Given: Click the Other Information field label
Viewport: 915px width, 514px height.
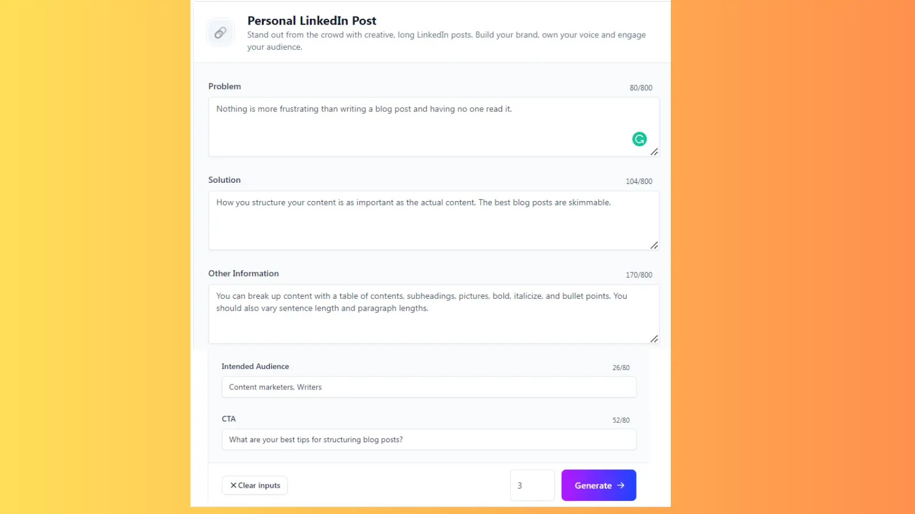Looking at the screenshot, I should pyautogui.click(x=244, y=274).
